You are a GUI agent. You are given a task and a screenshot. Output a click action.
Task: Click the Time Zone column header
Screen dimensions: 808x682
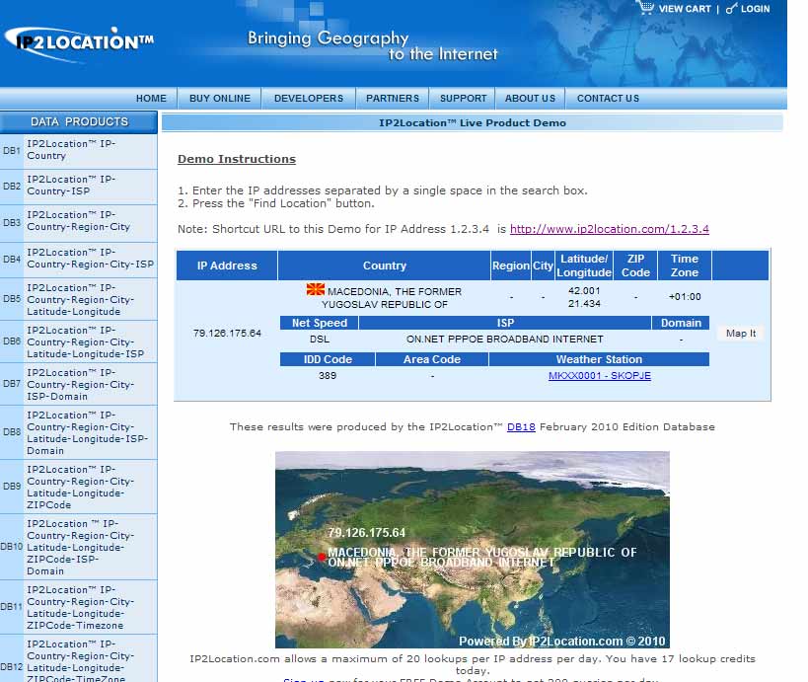point(685,266)
